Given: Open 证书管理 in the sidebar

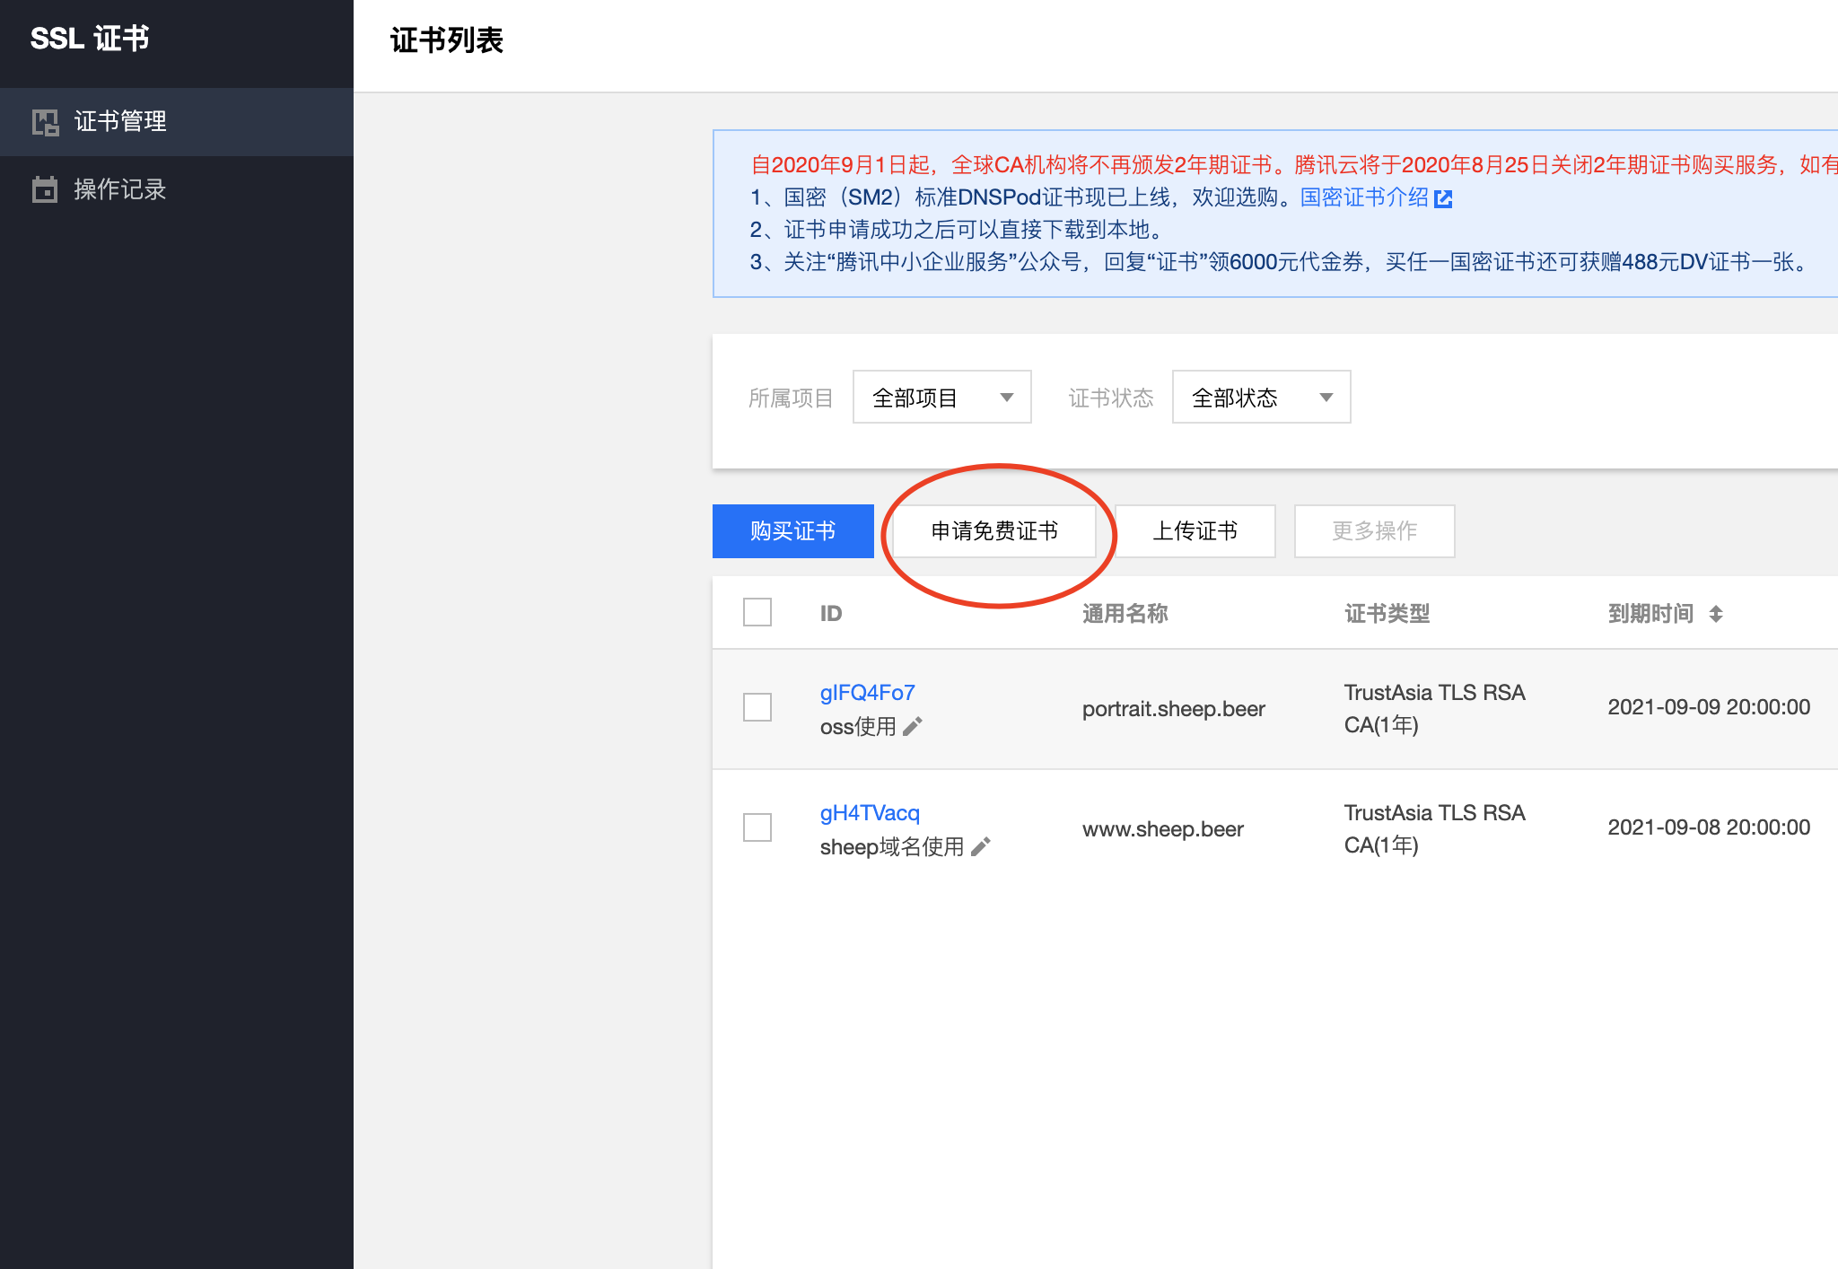Looking at the screenshot, I should [x=120, y=121].
